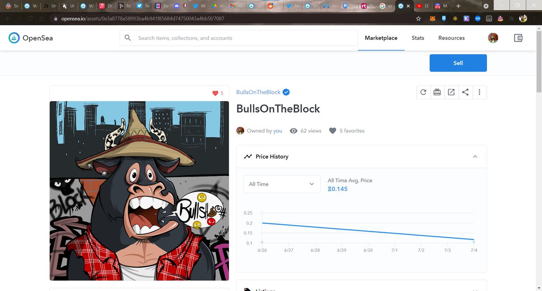This screenshot has height=291, width=542.
Task: Open the puzzle-piece extensions menu
Action: (511, 19)
